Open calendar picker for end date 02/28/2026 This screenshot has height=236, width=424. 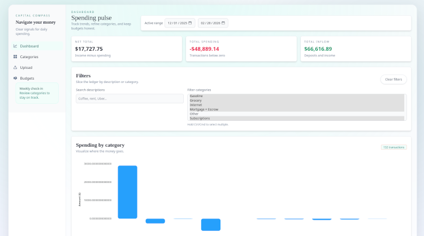tap(223, 23)
